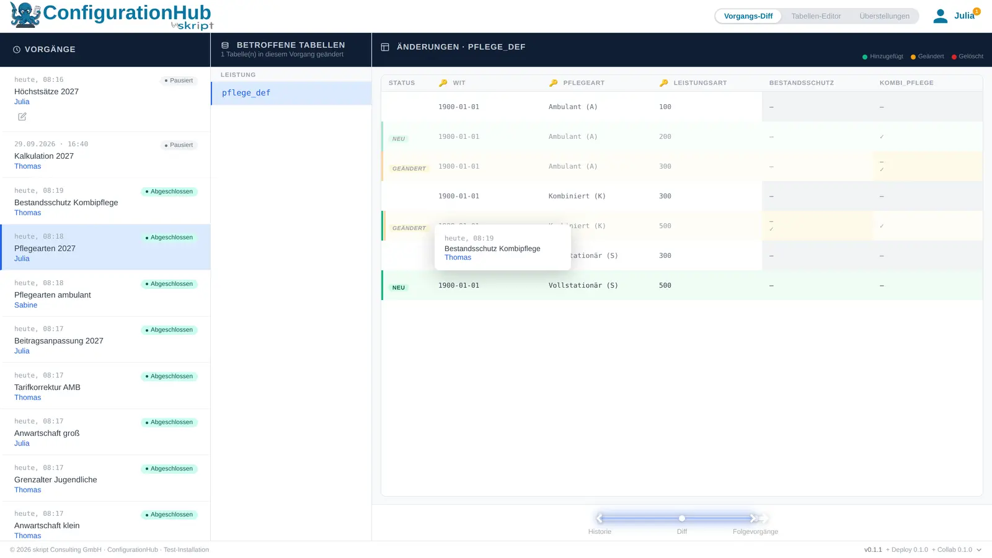
Task: Select the pflege_def table entry
Action: coord(291,93)
